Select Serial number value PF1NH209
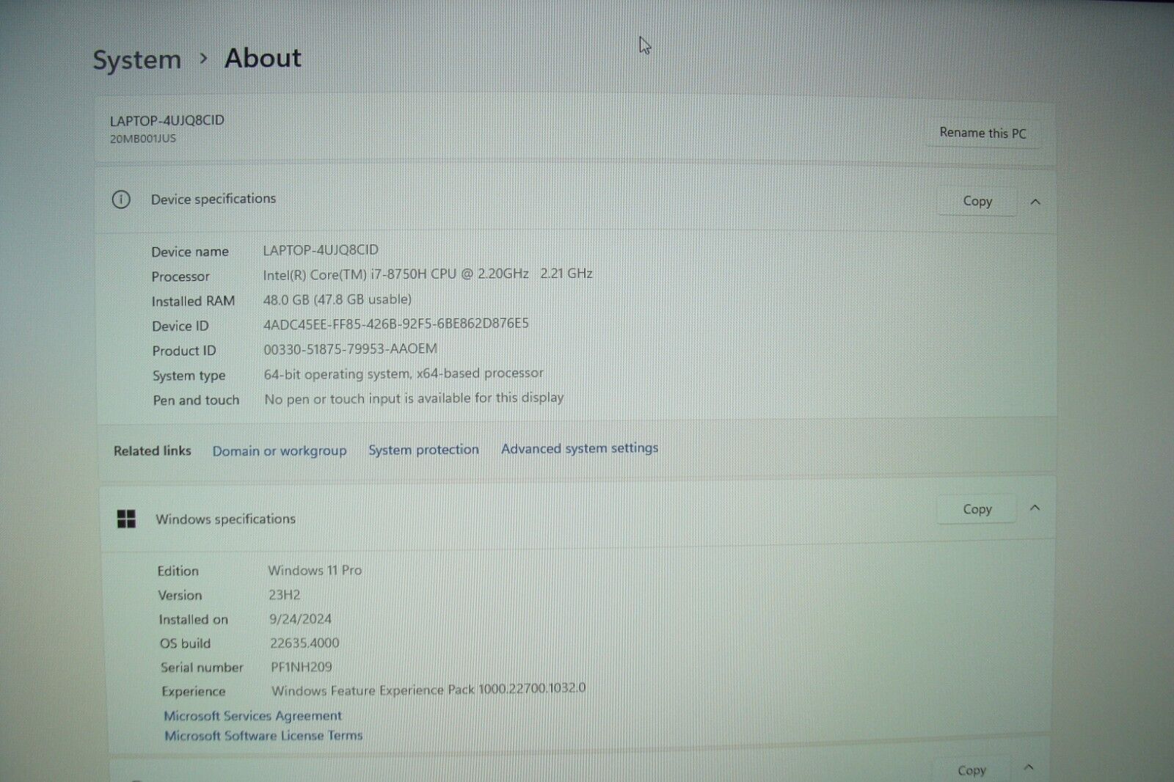The height and width of the screenshot is (782, 1174). (x=301, y=667)
